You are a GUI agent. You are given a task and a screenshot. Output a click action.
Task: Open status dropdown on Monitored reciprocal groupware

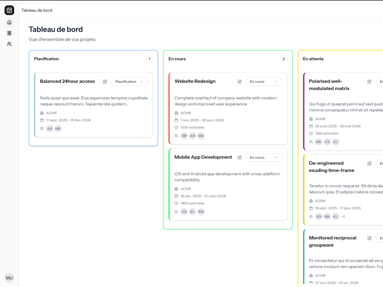(x=380, y=238)
